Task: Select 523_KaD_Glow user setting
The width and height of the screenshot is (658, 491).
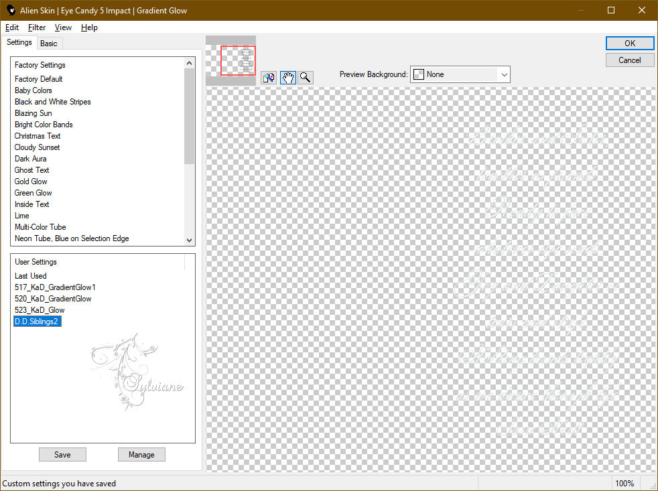Action: (x=40, y=309)
